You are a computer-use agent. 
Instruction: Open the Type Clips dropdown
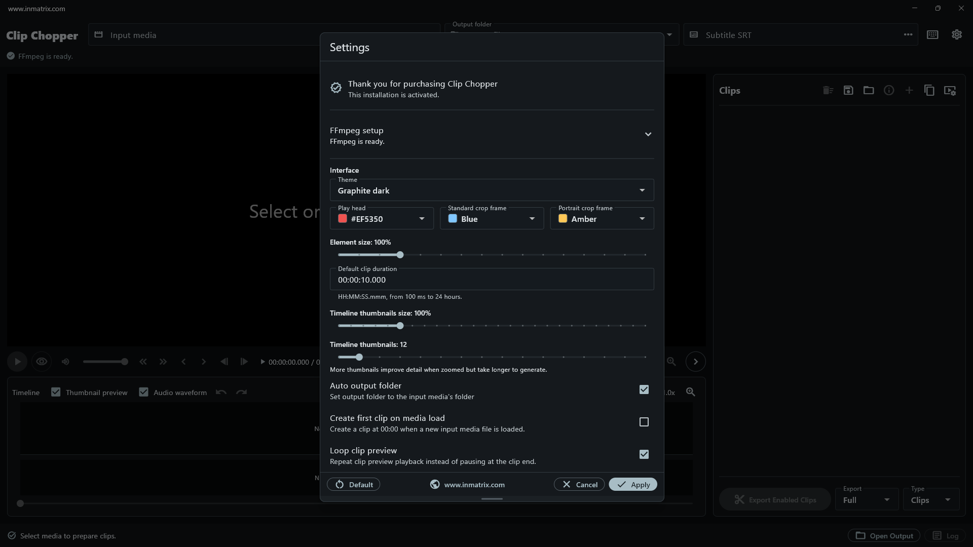coord(931,499)
